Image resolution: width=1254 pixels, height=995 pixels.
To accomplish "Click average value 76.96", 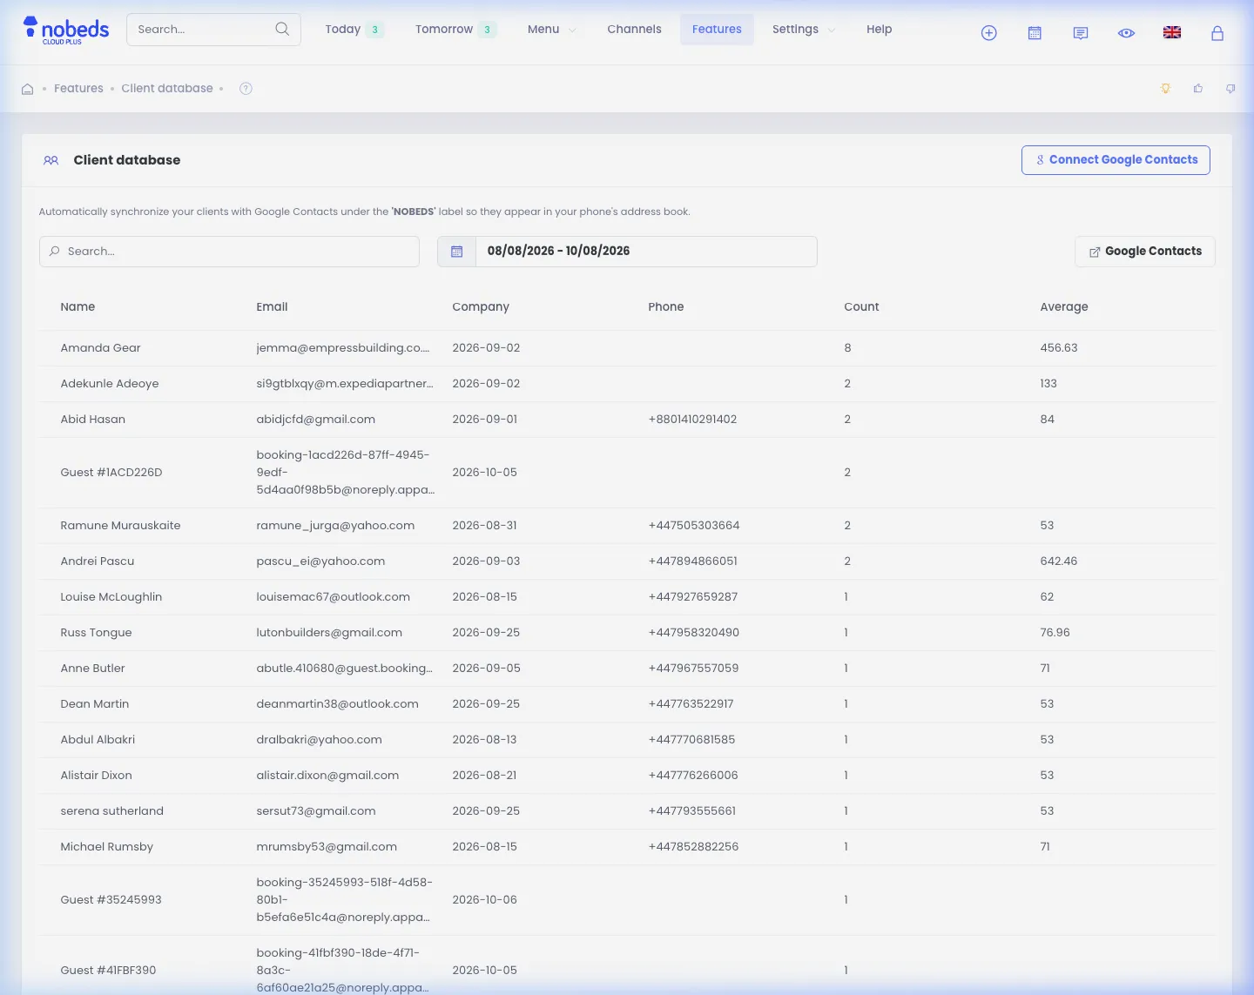I will point(1055,633).
